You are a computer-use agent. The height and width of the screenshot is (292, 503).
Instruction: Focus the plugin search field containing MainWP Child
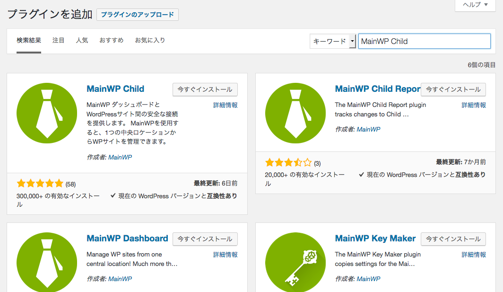click(x=425, y=41)
